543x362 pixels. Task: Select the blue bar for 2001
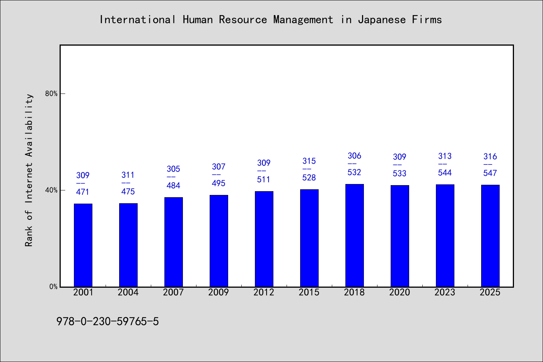point(83,245)
